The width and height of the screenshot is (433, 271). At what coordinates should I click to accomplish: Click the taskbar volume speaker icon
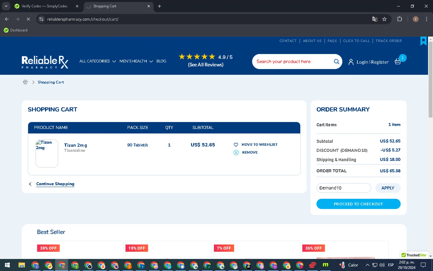click(x=382, y=265)
